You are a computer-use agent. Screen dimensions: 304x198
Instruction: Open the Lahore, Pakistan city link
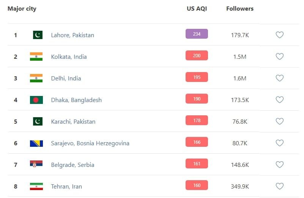point(72,35)
